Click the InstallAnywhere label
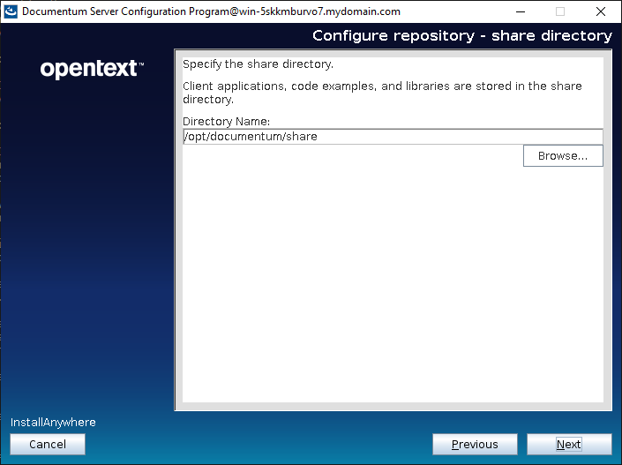Screen dimensions: 622x465 (x=53, y=423)
